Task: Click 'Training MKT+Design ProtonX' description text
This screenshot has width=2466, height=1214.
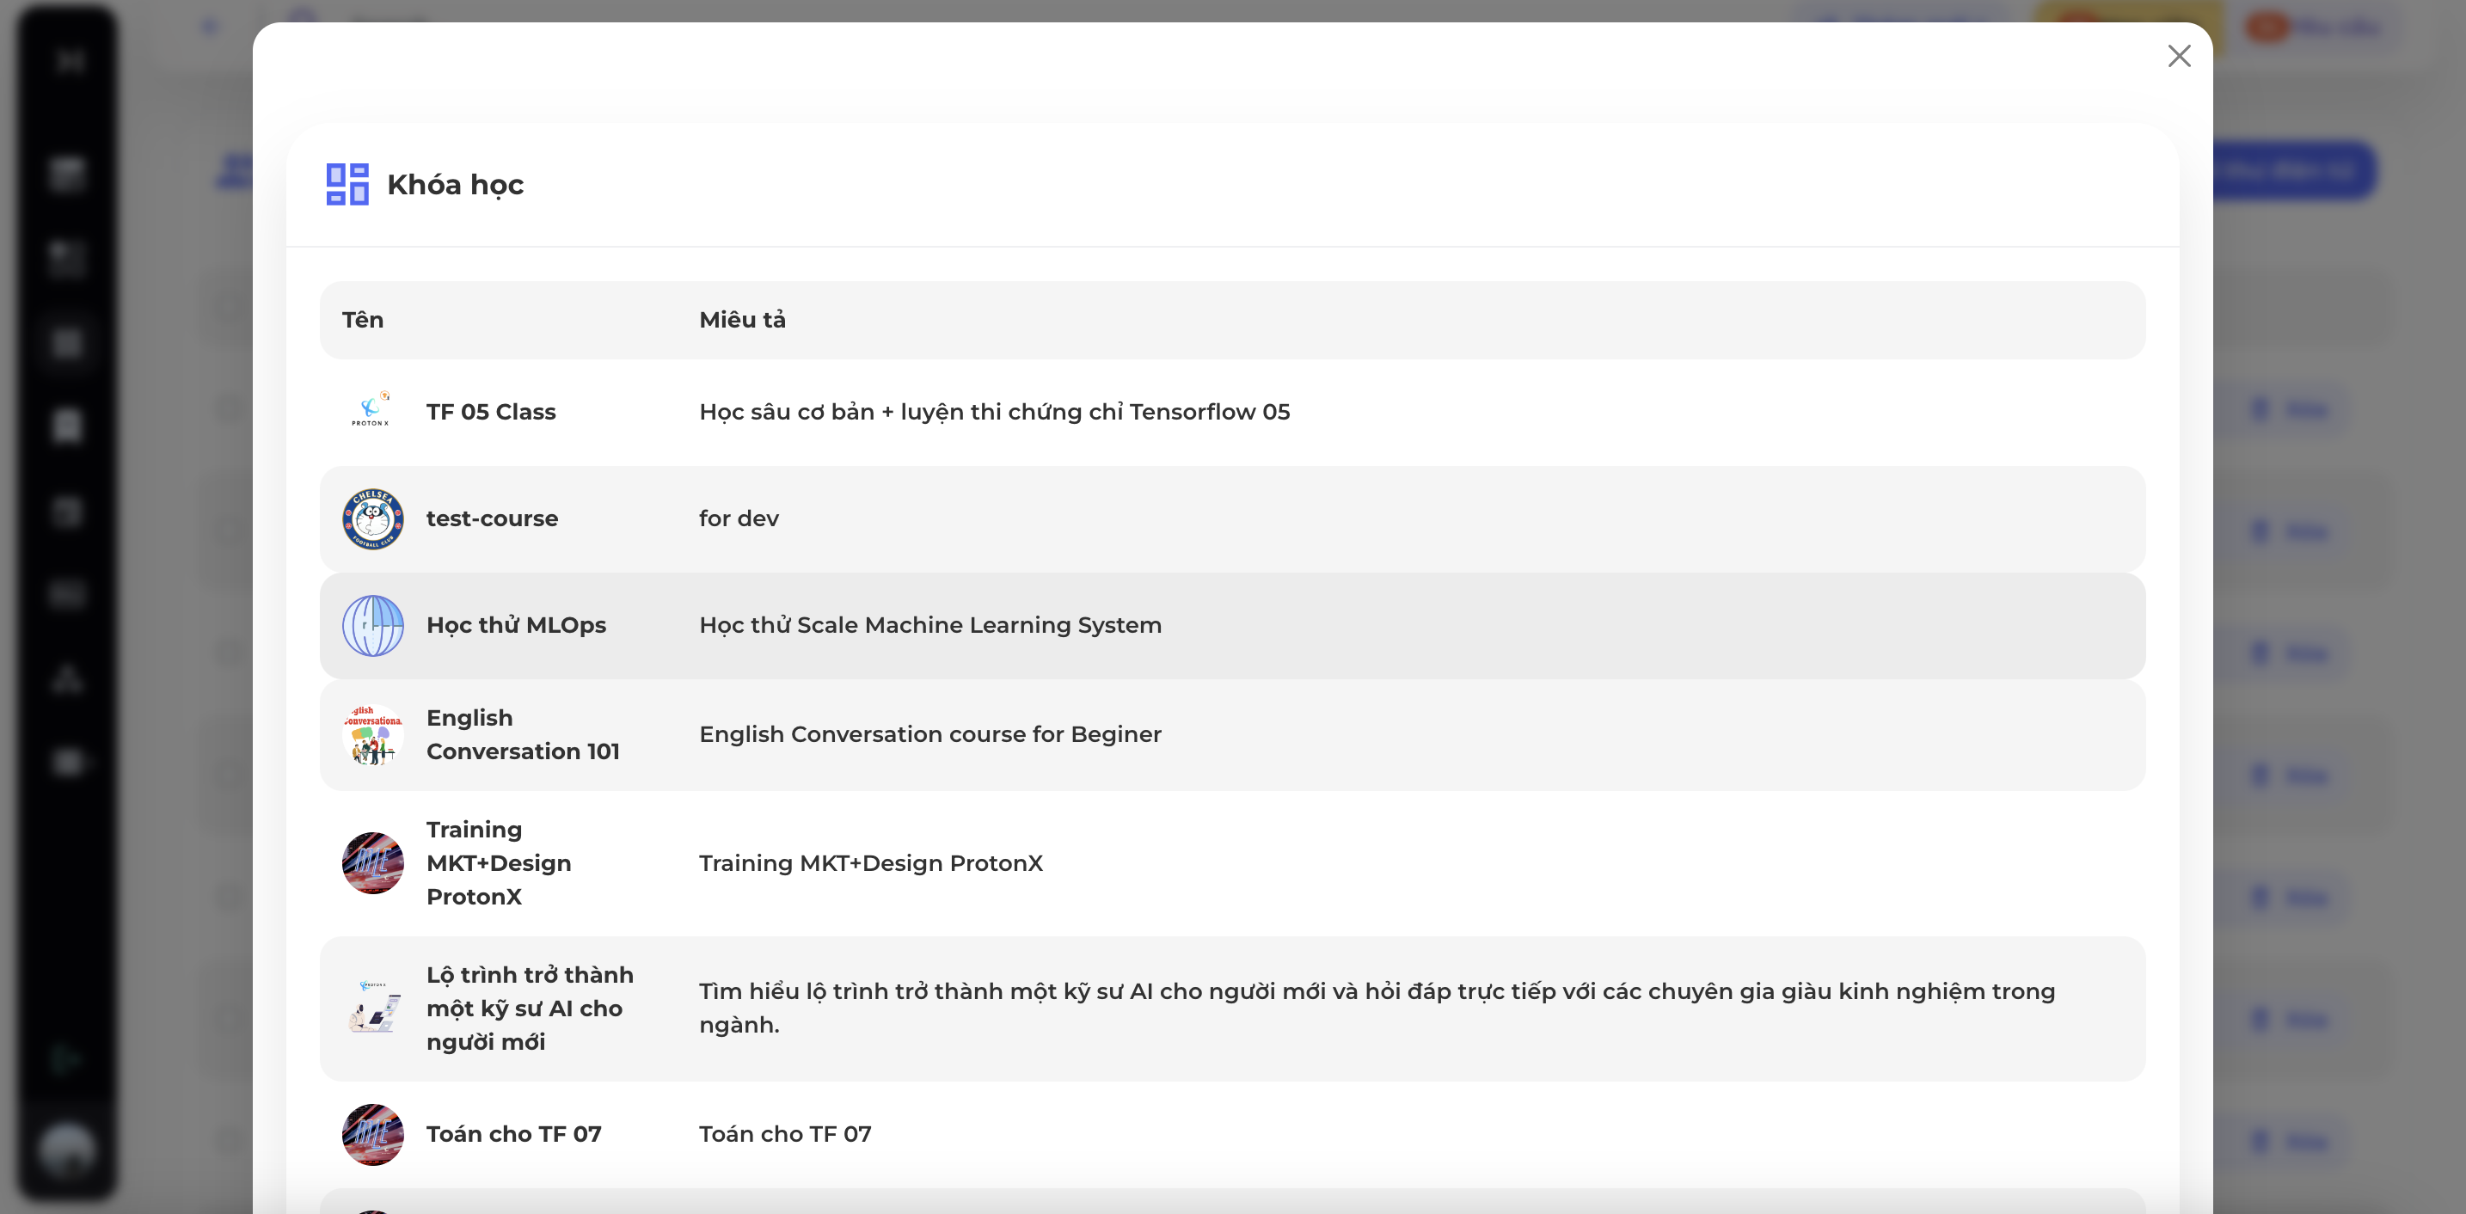Action: point(870,862)
